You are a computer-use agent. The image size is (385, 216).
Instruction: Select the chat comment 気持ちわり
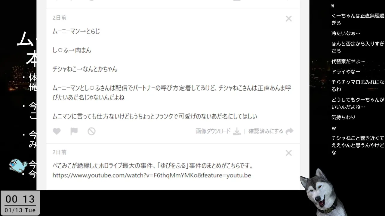click(x=343, y=117)
